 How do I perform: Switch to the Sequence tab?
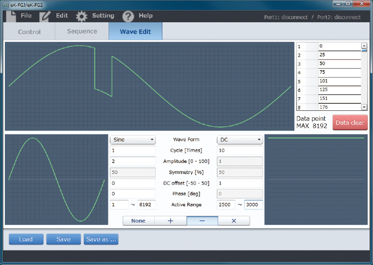(x=82, y=31)
